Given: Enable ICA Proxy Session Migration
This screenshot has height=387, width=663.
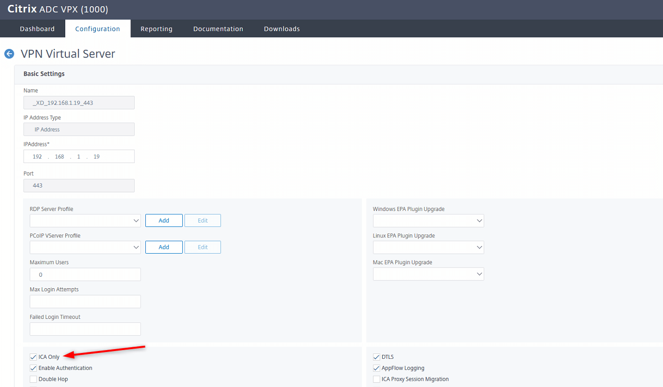Looking at the screenshot, I should tap(377, 379).
